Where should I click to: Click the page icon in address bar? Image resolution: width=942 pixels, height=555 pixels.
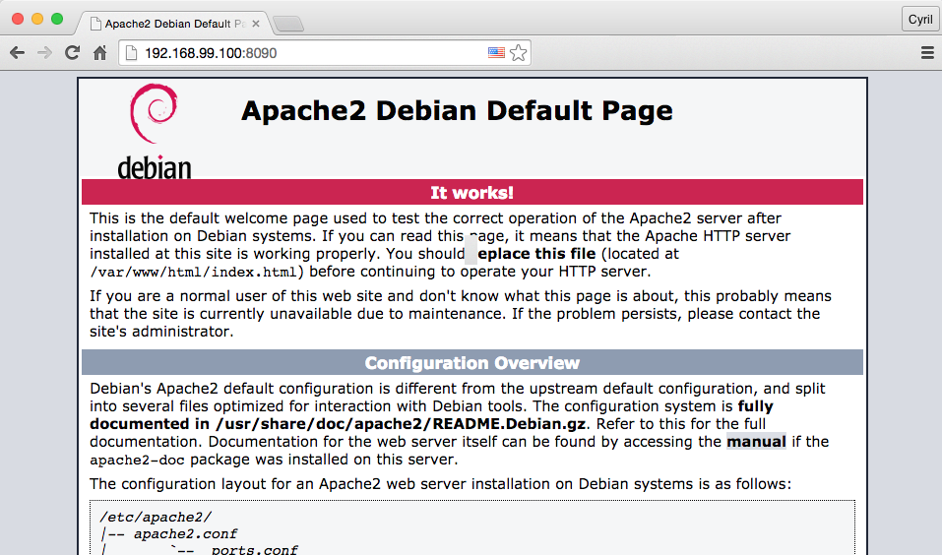[130, 53]
